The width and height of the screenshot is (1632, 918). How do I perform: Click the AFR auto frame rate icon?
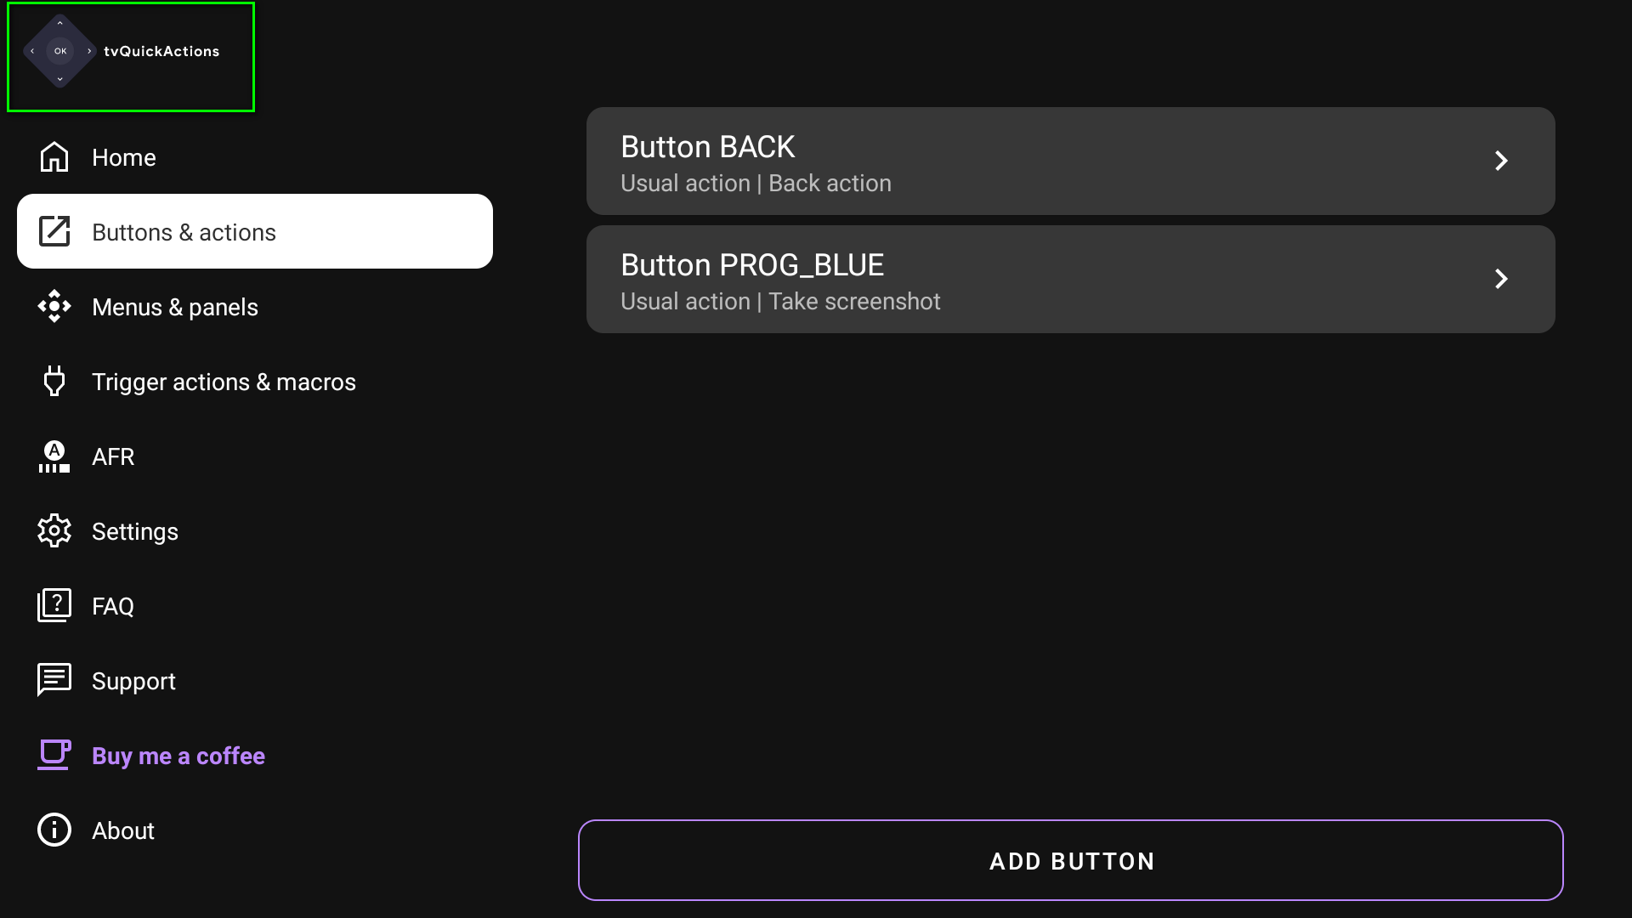(x=54, y=456)
